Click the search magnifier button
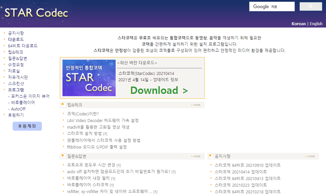The height and width of the screenshot is (195, 326). tap(311, 6)
